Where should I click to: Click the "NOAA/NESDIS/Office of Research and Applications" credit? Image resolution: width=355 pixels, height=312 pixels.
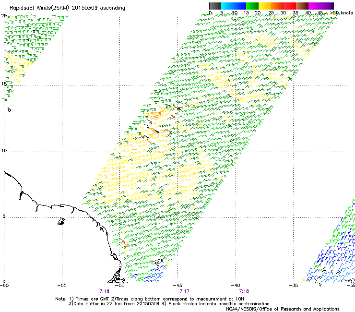283,309
